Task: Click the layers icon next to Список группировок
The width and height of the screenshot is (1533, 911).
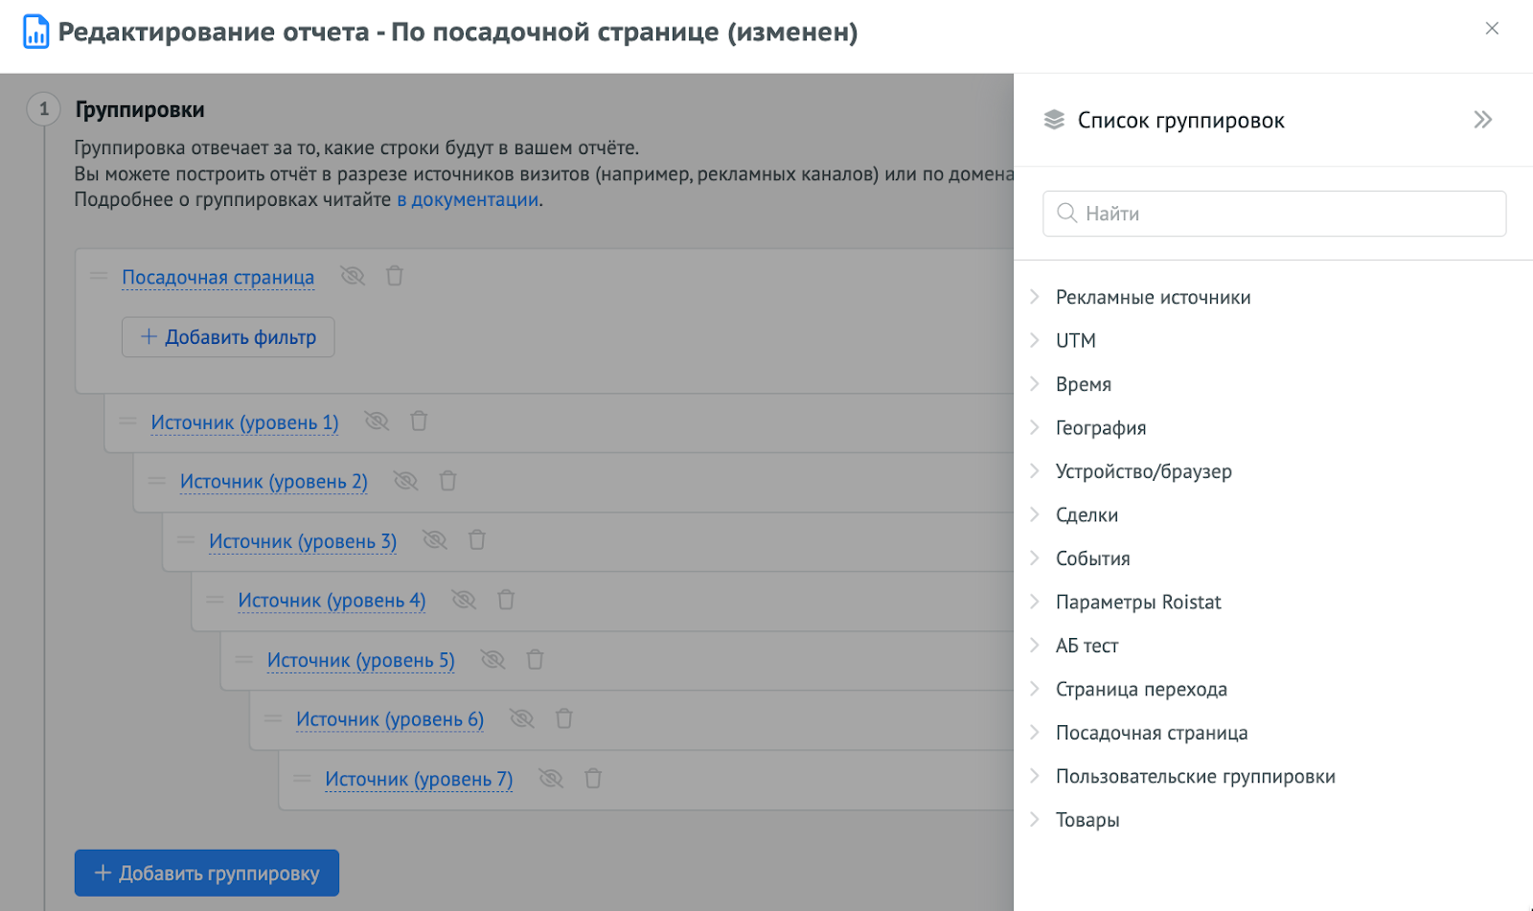Action: [1054, 119]
